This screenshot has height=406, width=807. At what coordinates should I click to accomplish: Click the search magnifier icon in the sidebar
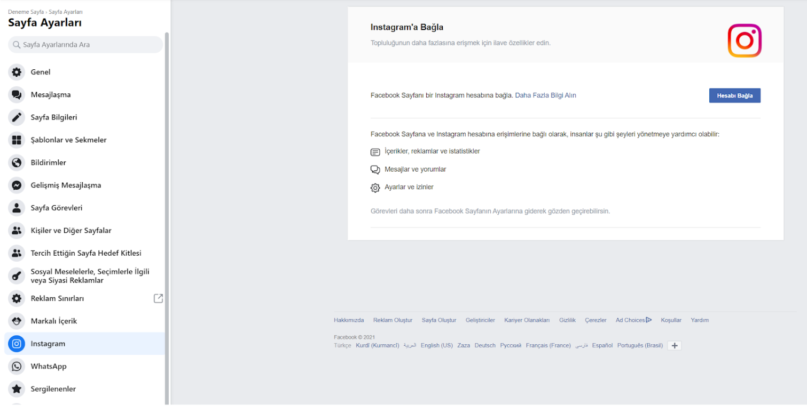pos(17,45)
